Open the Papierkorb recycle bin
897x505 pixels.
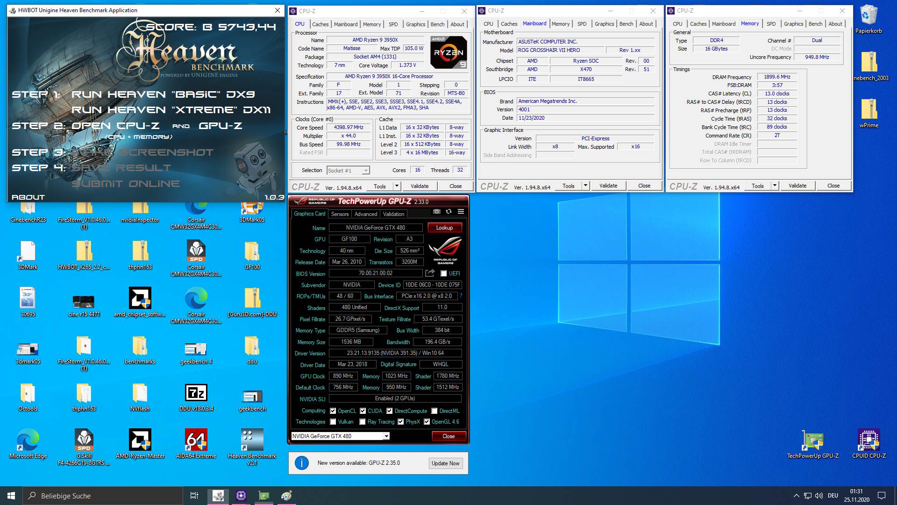tap(869, 20)
